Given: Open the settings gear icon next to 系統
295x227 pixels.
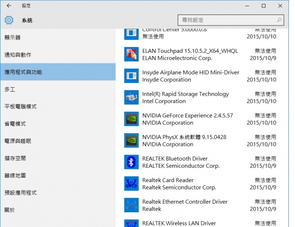Looking at the screenshot, I should (9, 20).
